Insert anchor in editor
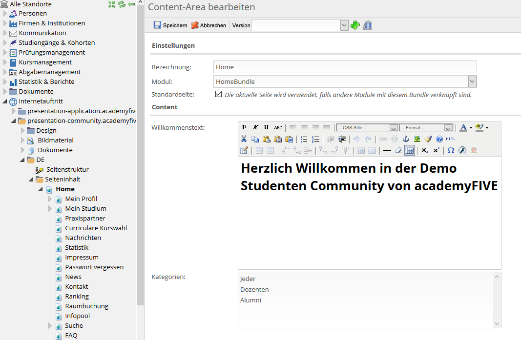Screen dimensions: 521x340 pos(406,139)
